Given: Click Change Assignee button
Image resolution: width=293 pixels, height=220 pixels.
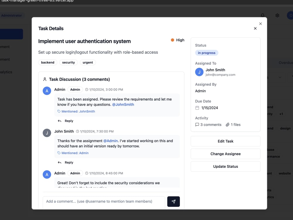Looking at the screenshot, I should (x=226, y=154).
